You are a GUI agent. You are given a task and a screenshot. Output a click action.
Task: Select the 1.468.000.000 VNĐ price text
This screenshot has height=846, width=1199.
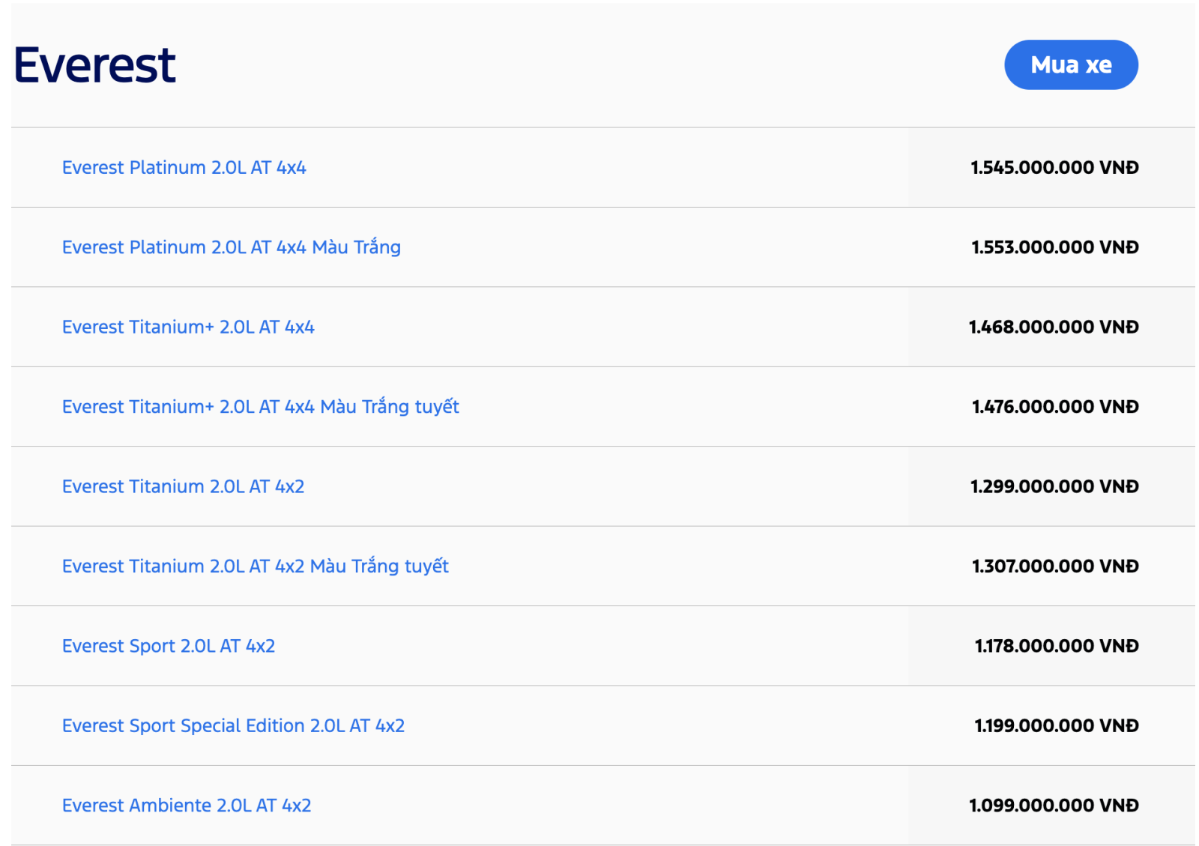1054,327
